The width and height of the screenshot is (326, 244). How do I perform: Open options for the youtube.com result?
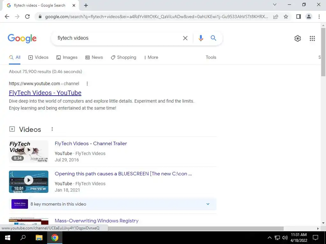[x=87, y=84]
